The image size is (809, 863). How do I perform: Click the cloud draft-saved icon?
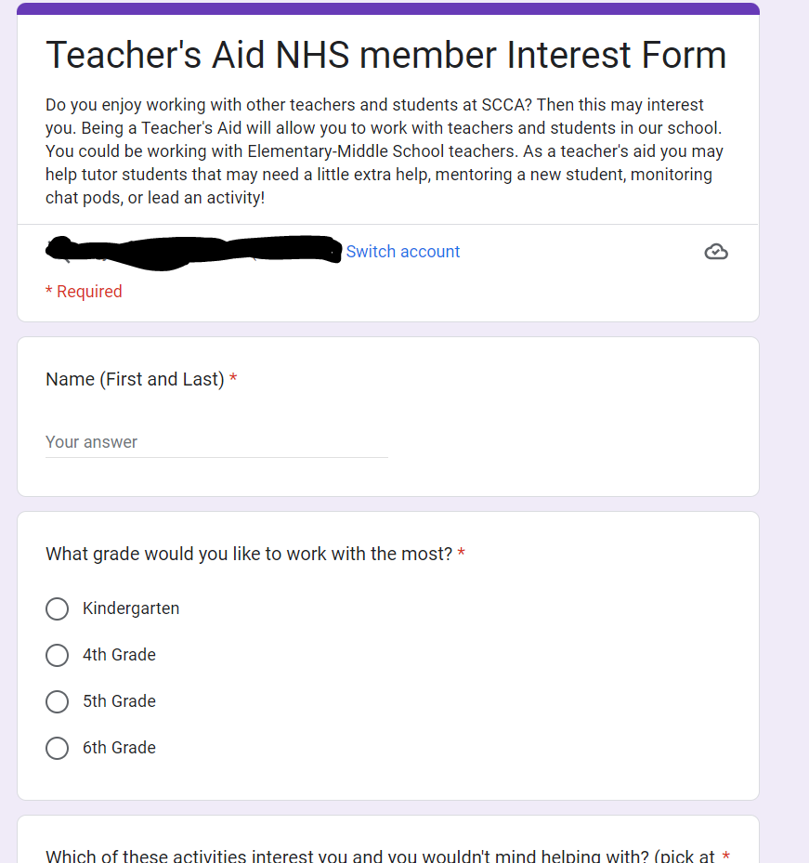716,252
